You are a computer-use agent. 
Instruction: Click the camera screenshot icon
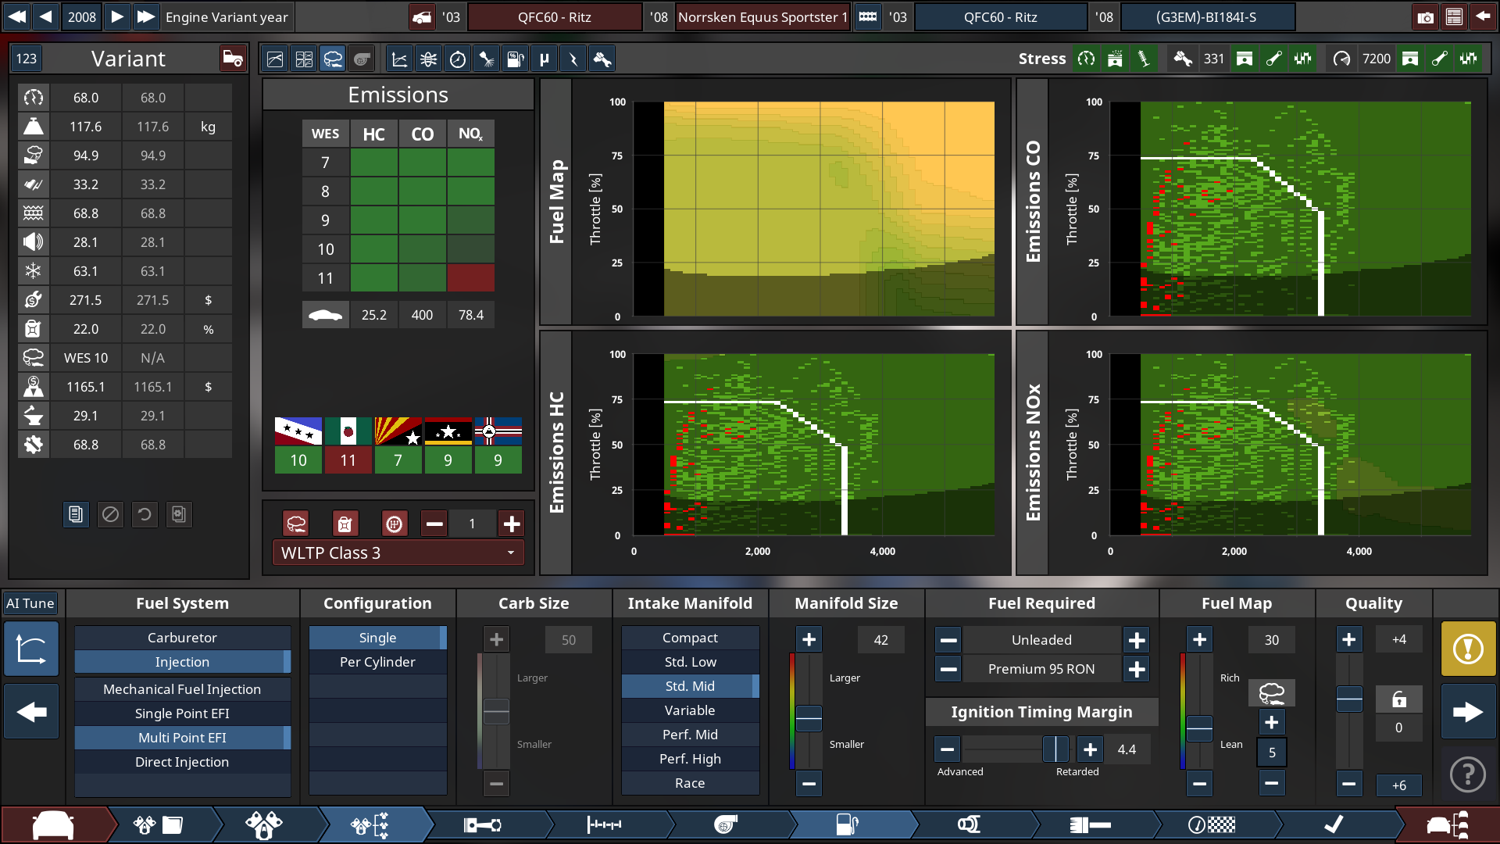pyautogui.click(x=1425, y=16)
